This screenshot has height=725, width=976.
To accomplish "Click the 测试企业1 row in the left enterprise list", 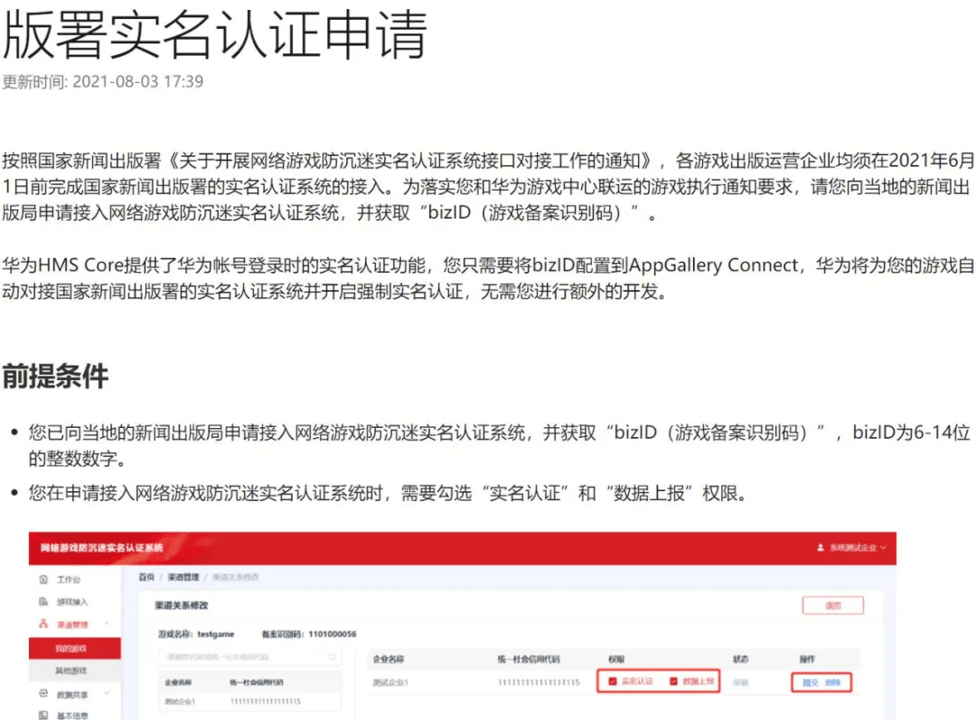I will click(x=249, y=702).
